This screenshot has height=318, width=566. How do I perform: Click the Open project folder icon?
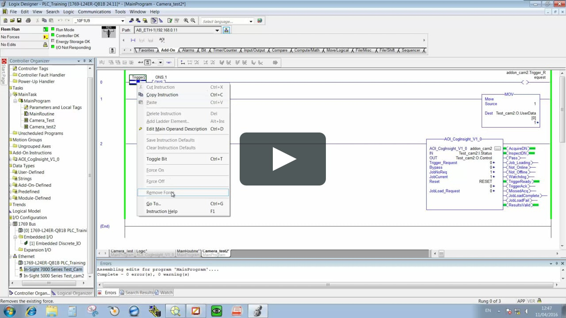pos(12,21)
